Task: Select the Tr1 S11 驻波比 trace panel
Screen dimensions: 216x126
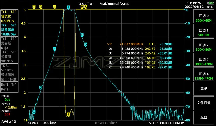Action: (9, 16)
